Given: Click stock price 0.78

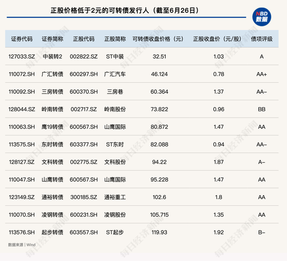Looking at the screenshot, I should pyautogui.click(x=219, y=74).
